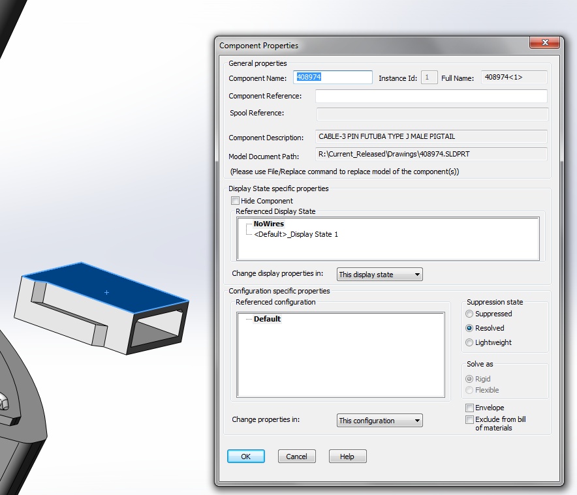The width and height of the screenshot is (577, 495).
Task: Select the Suppressed radio button
Action: 469,314
